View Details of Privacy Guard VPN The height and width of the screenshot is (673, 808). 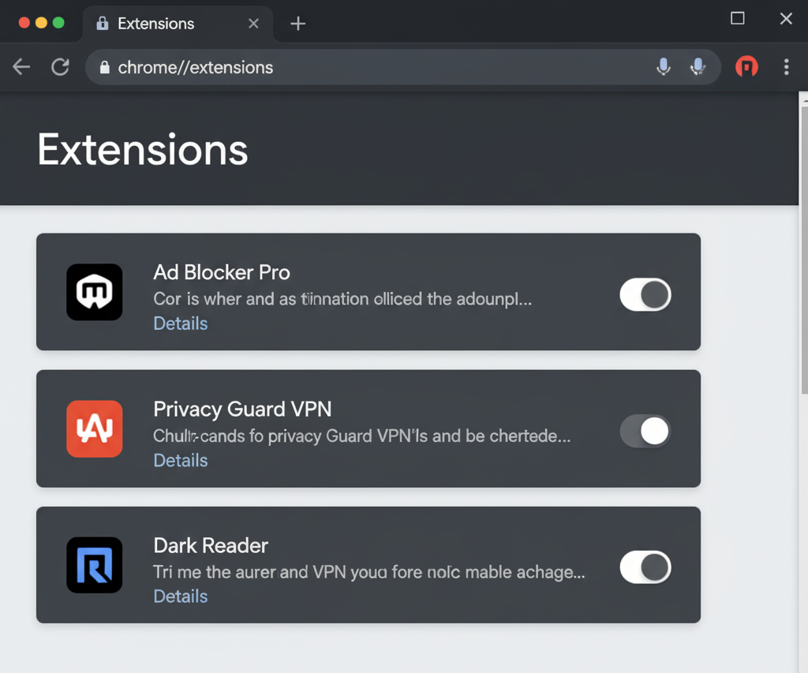point(180,460)
